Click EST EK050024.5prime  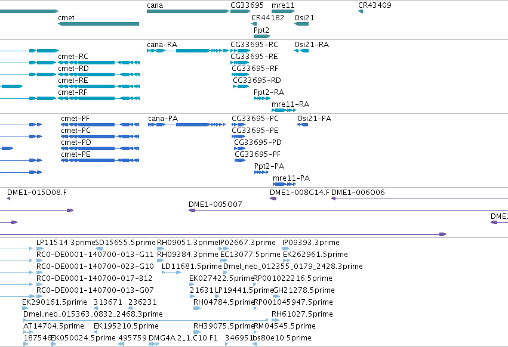coord(54,345)
